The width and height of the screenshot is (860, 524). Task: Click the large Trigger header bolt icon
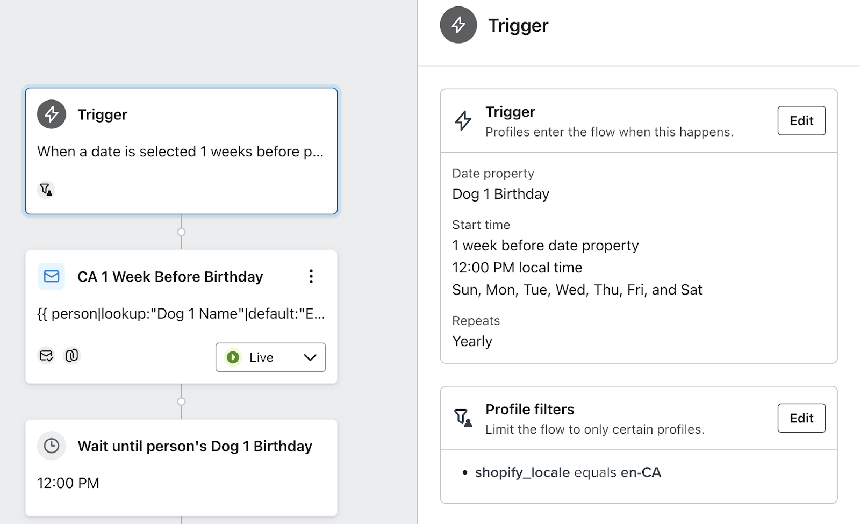458,25
